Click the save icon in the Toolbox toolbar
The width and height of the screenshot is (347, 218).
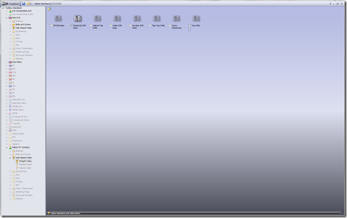pos(24,3)
